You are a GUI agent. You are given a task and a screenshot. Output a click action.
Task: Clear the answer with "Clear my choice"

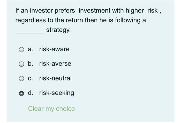(x=51, y=109)
